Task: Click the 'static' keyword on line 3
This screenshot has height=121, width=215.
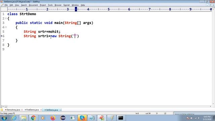Action: pos(36,23)
